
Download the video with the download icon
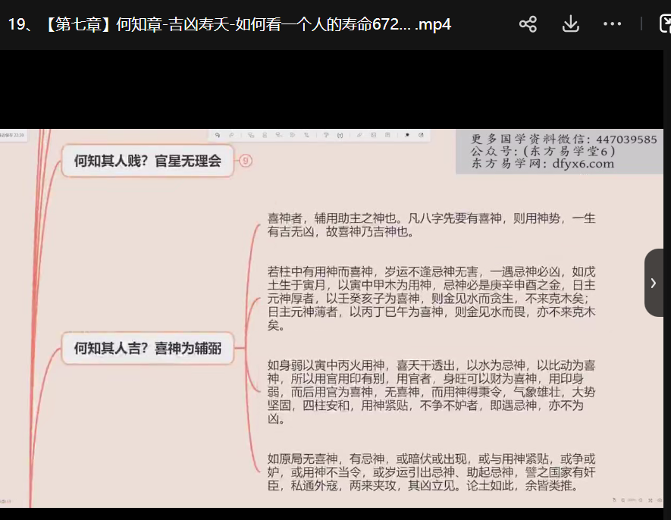pos(570,24)
